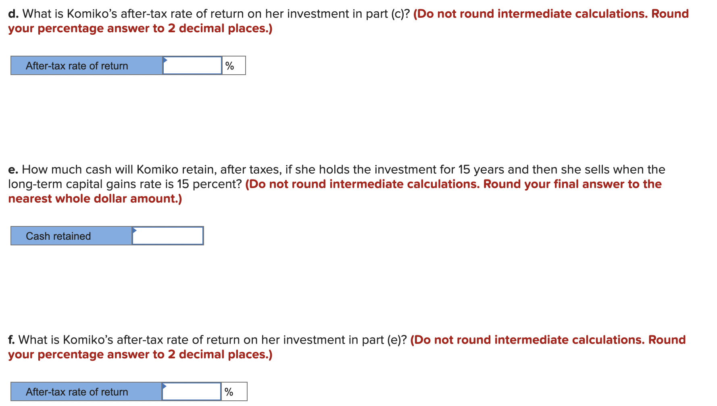Click blue triangle marker in Cash retained input
This screenshot has width=717, height=406.
pos(134,230)
